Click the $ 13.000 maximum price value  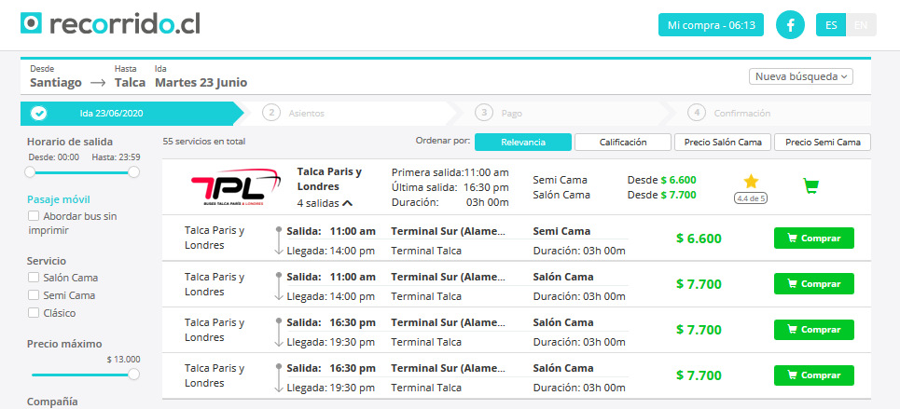tap(123, 360)
